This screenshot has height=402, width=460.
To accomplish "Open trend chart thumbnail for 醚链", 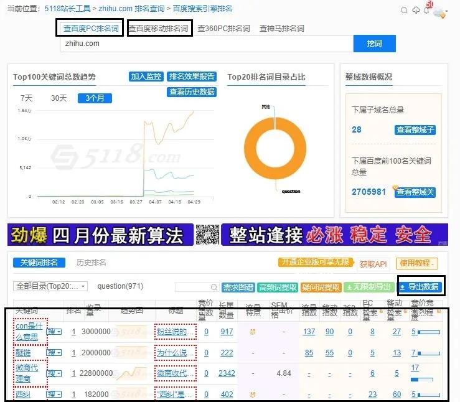I will [x=131, y=352].
